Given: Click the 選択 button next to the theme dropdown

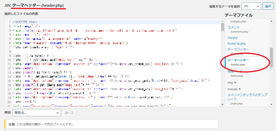Looking at the screenshot, I should 268,6.
